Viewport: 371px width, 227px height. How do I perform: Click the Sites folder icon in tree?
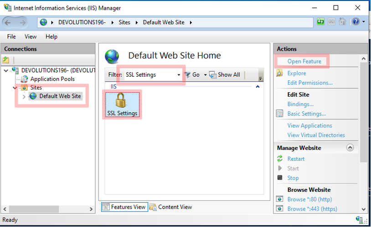tap(24, 88)
